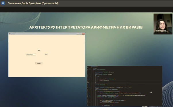Focus the 'Введіть вираз' text input
The image size is (173, 107).
[31, 55]
